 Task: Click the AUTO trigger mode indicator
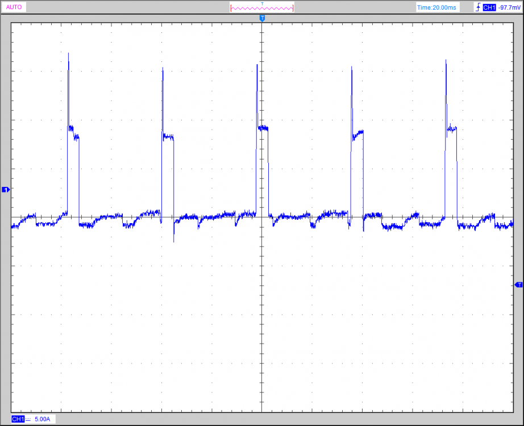click(14, 7)
